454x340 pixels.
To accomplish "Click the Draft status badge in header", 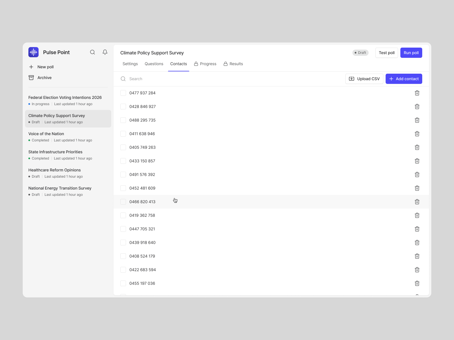I will coord(360,53).
